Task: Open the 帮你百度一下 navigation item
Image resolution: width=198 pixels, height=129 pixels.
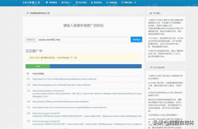Action: coord(129,3)
